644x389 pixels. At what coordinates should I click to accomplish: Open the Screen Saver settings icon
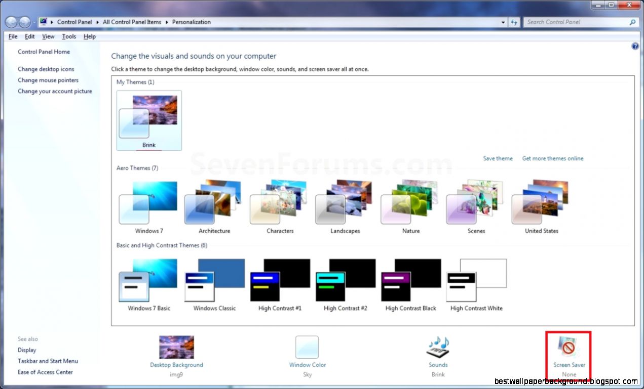click(x=569, y=347)
